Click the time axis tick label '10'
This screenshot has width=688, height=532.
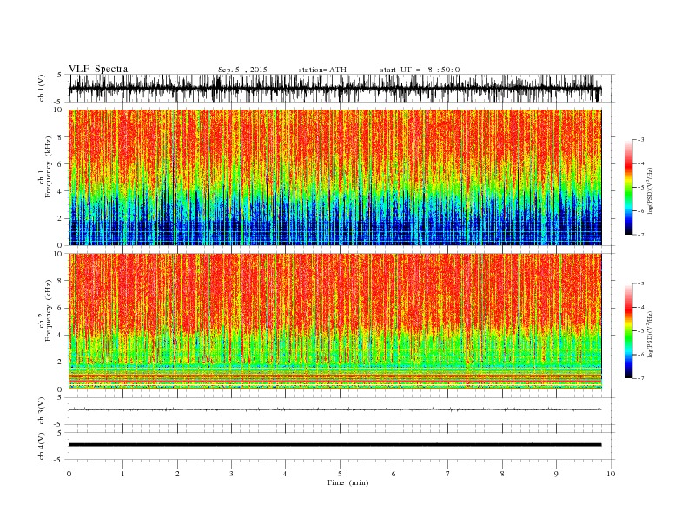click(x=611, y=474)
